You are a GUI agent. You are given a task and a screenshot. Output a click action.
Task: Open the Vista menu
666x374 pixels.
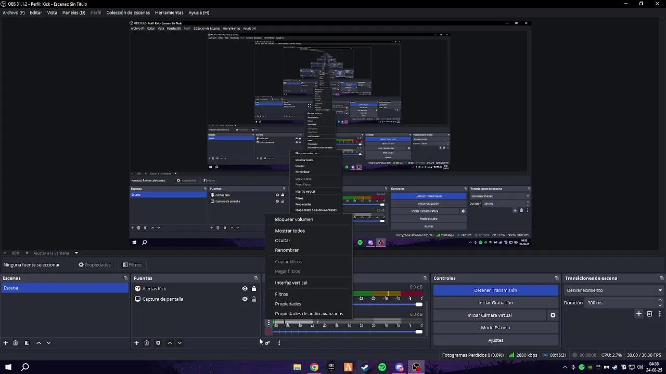[x=52, y=12]
